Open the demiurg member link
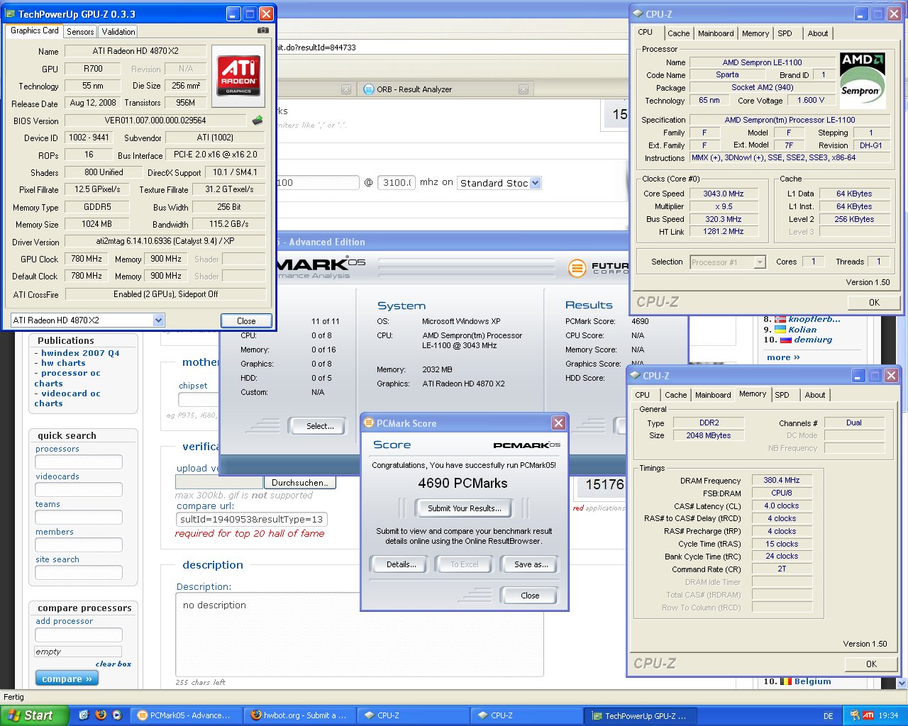Viewport: 908px width, 726px height. pyautogui.click(x=813, y=340)
